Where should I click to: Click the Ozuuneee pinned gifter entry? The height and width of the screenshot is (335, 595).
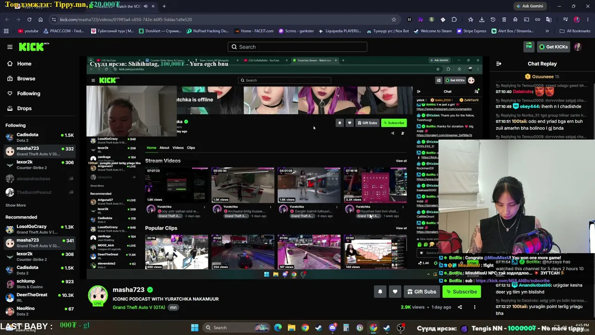pos(542,76)
